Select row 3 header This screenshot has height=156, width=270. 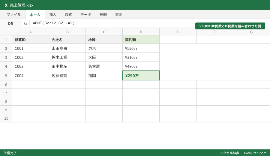6,57
